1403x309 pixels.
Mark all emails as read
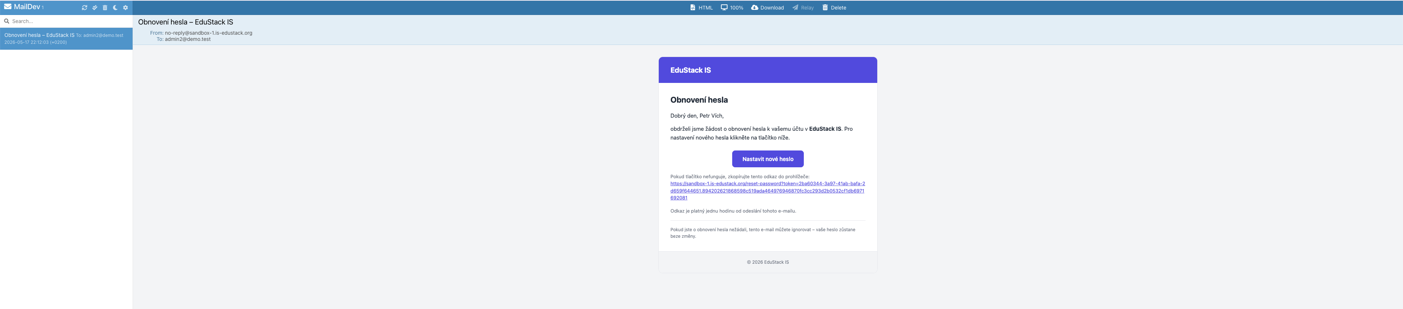95,8
